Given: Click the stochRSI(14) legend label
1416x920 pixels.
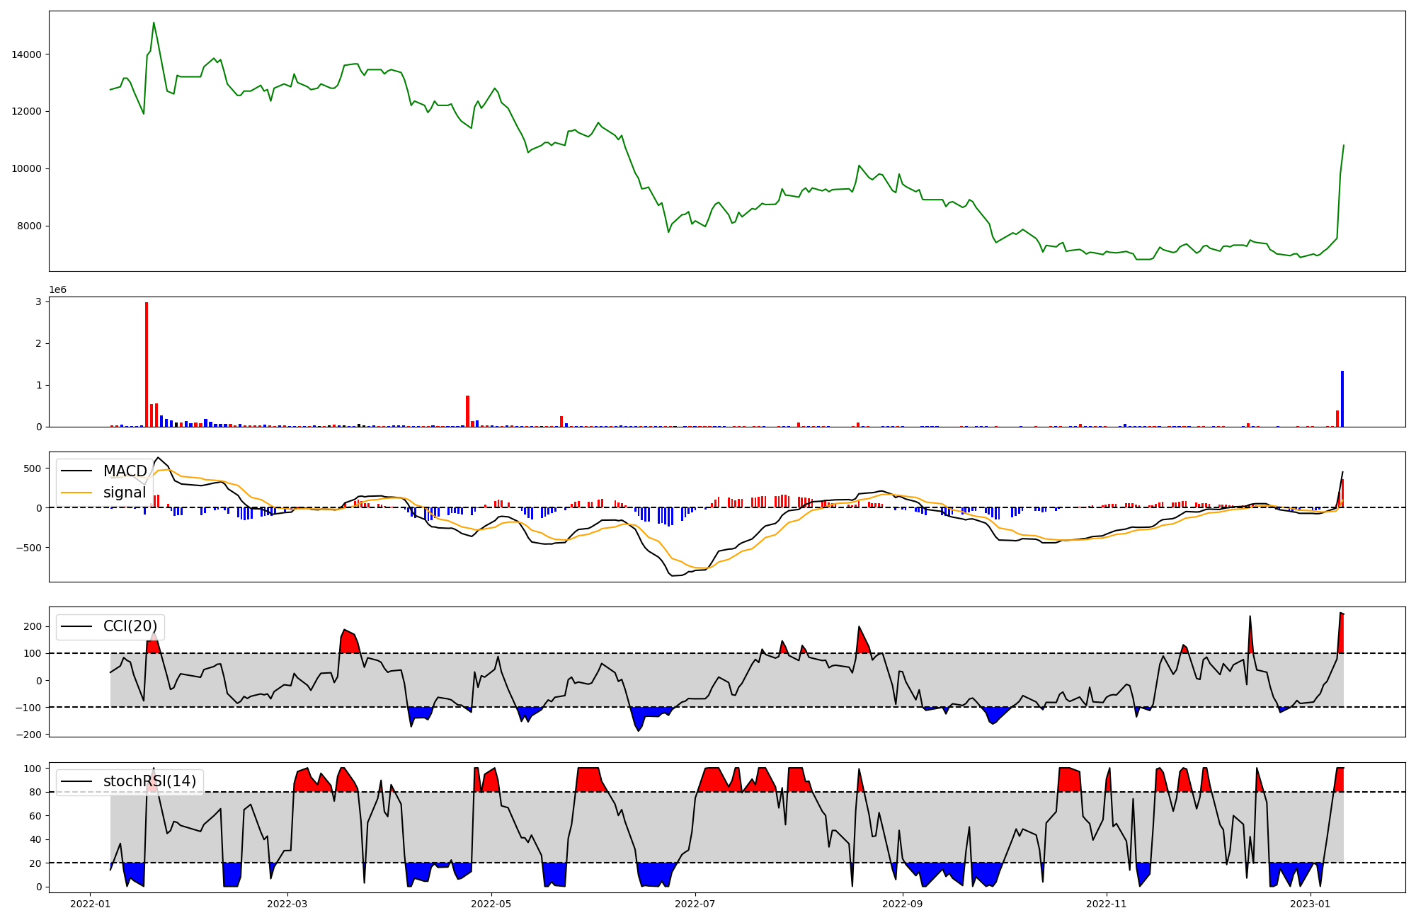Looking at the screenshot, I should [149, 781].
